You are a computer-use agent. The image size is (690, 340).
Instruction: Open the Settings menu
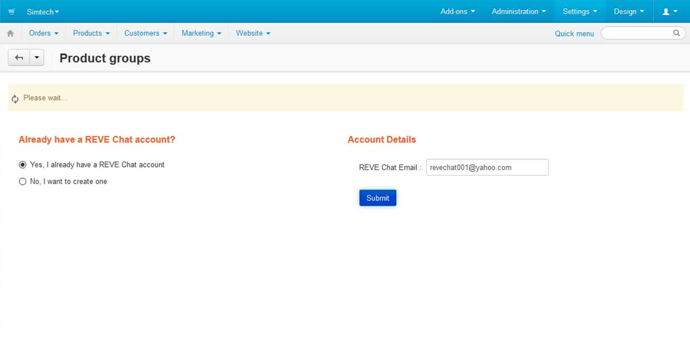pos(580,12)
